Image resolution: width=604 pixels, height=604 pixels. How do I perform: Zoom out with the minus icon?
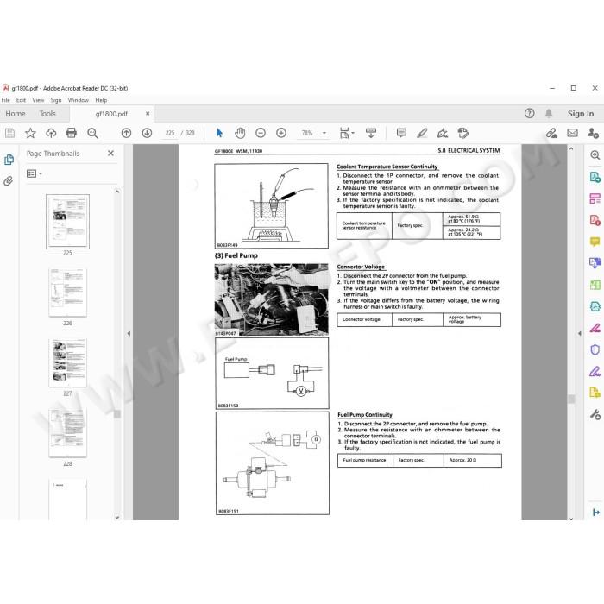point(261,133)
